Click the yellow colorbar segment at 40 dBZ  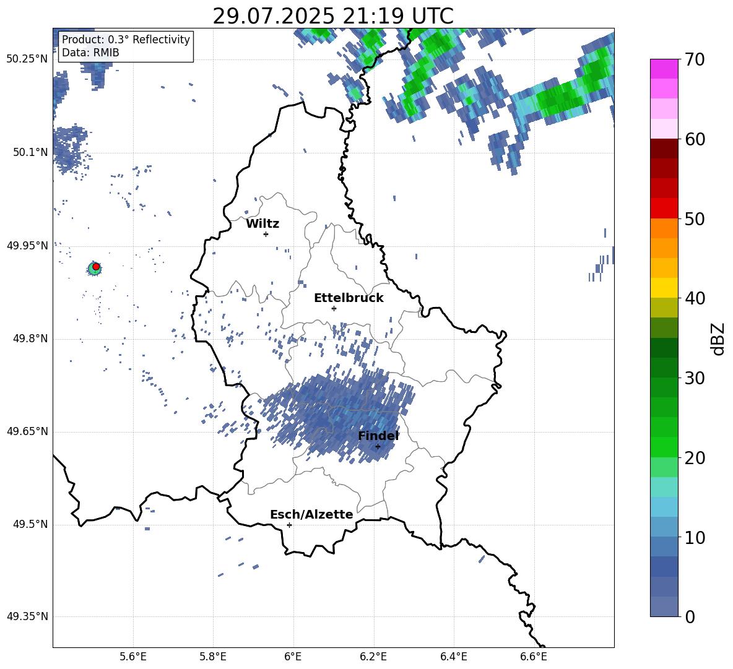[664, 288]
